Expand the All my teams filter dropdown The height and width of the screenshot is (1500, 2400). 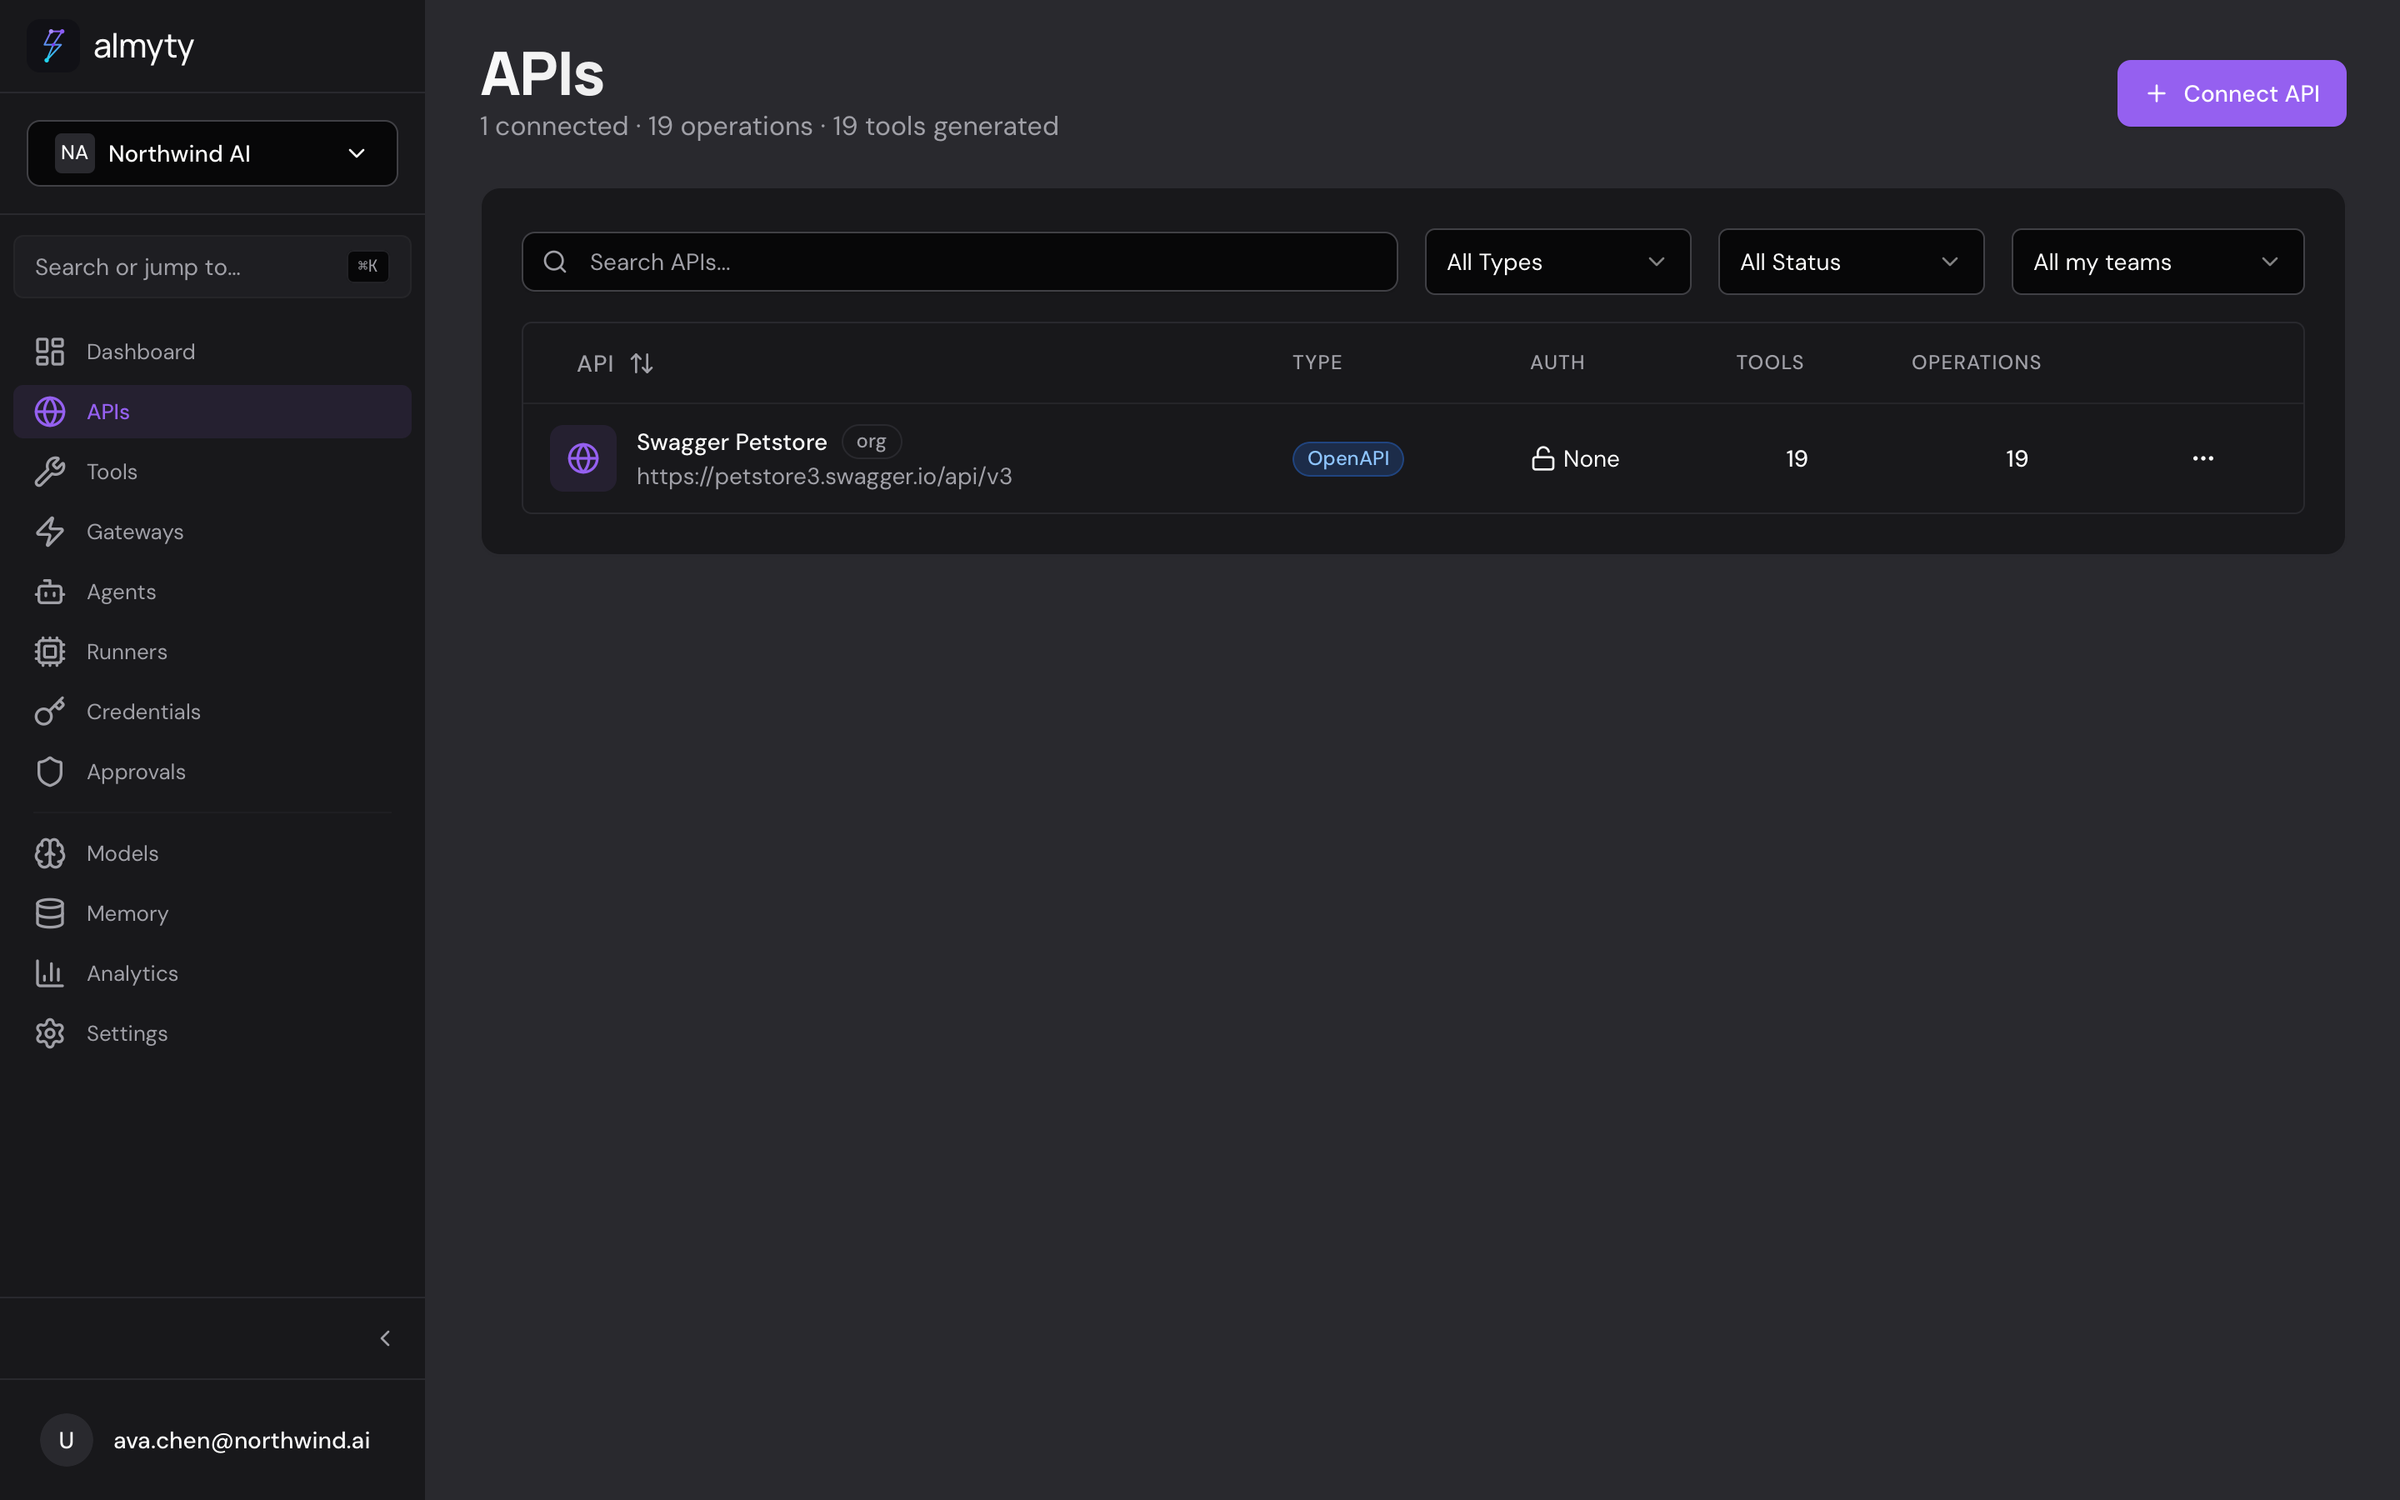click(x=2157, y=262)
